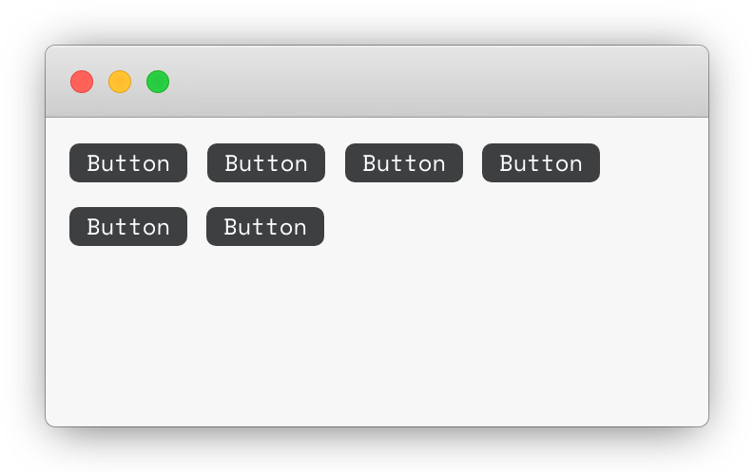Minimize the window using the yellow button

pos(120,82)
